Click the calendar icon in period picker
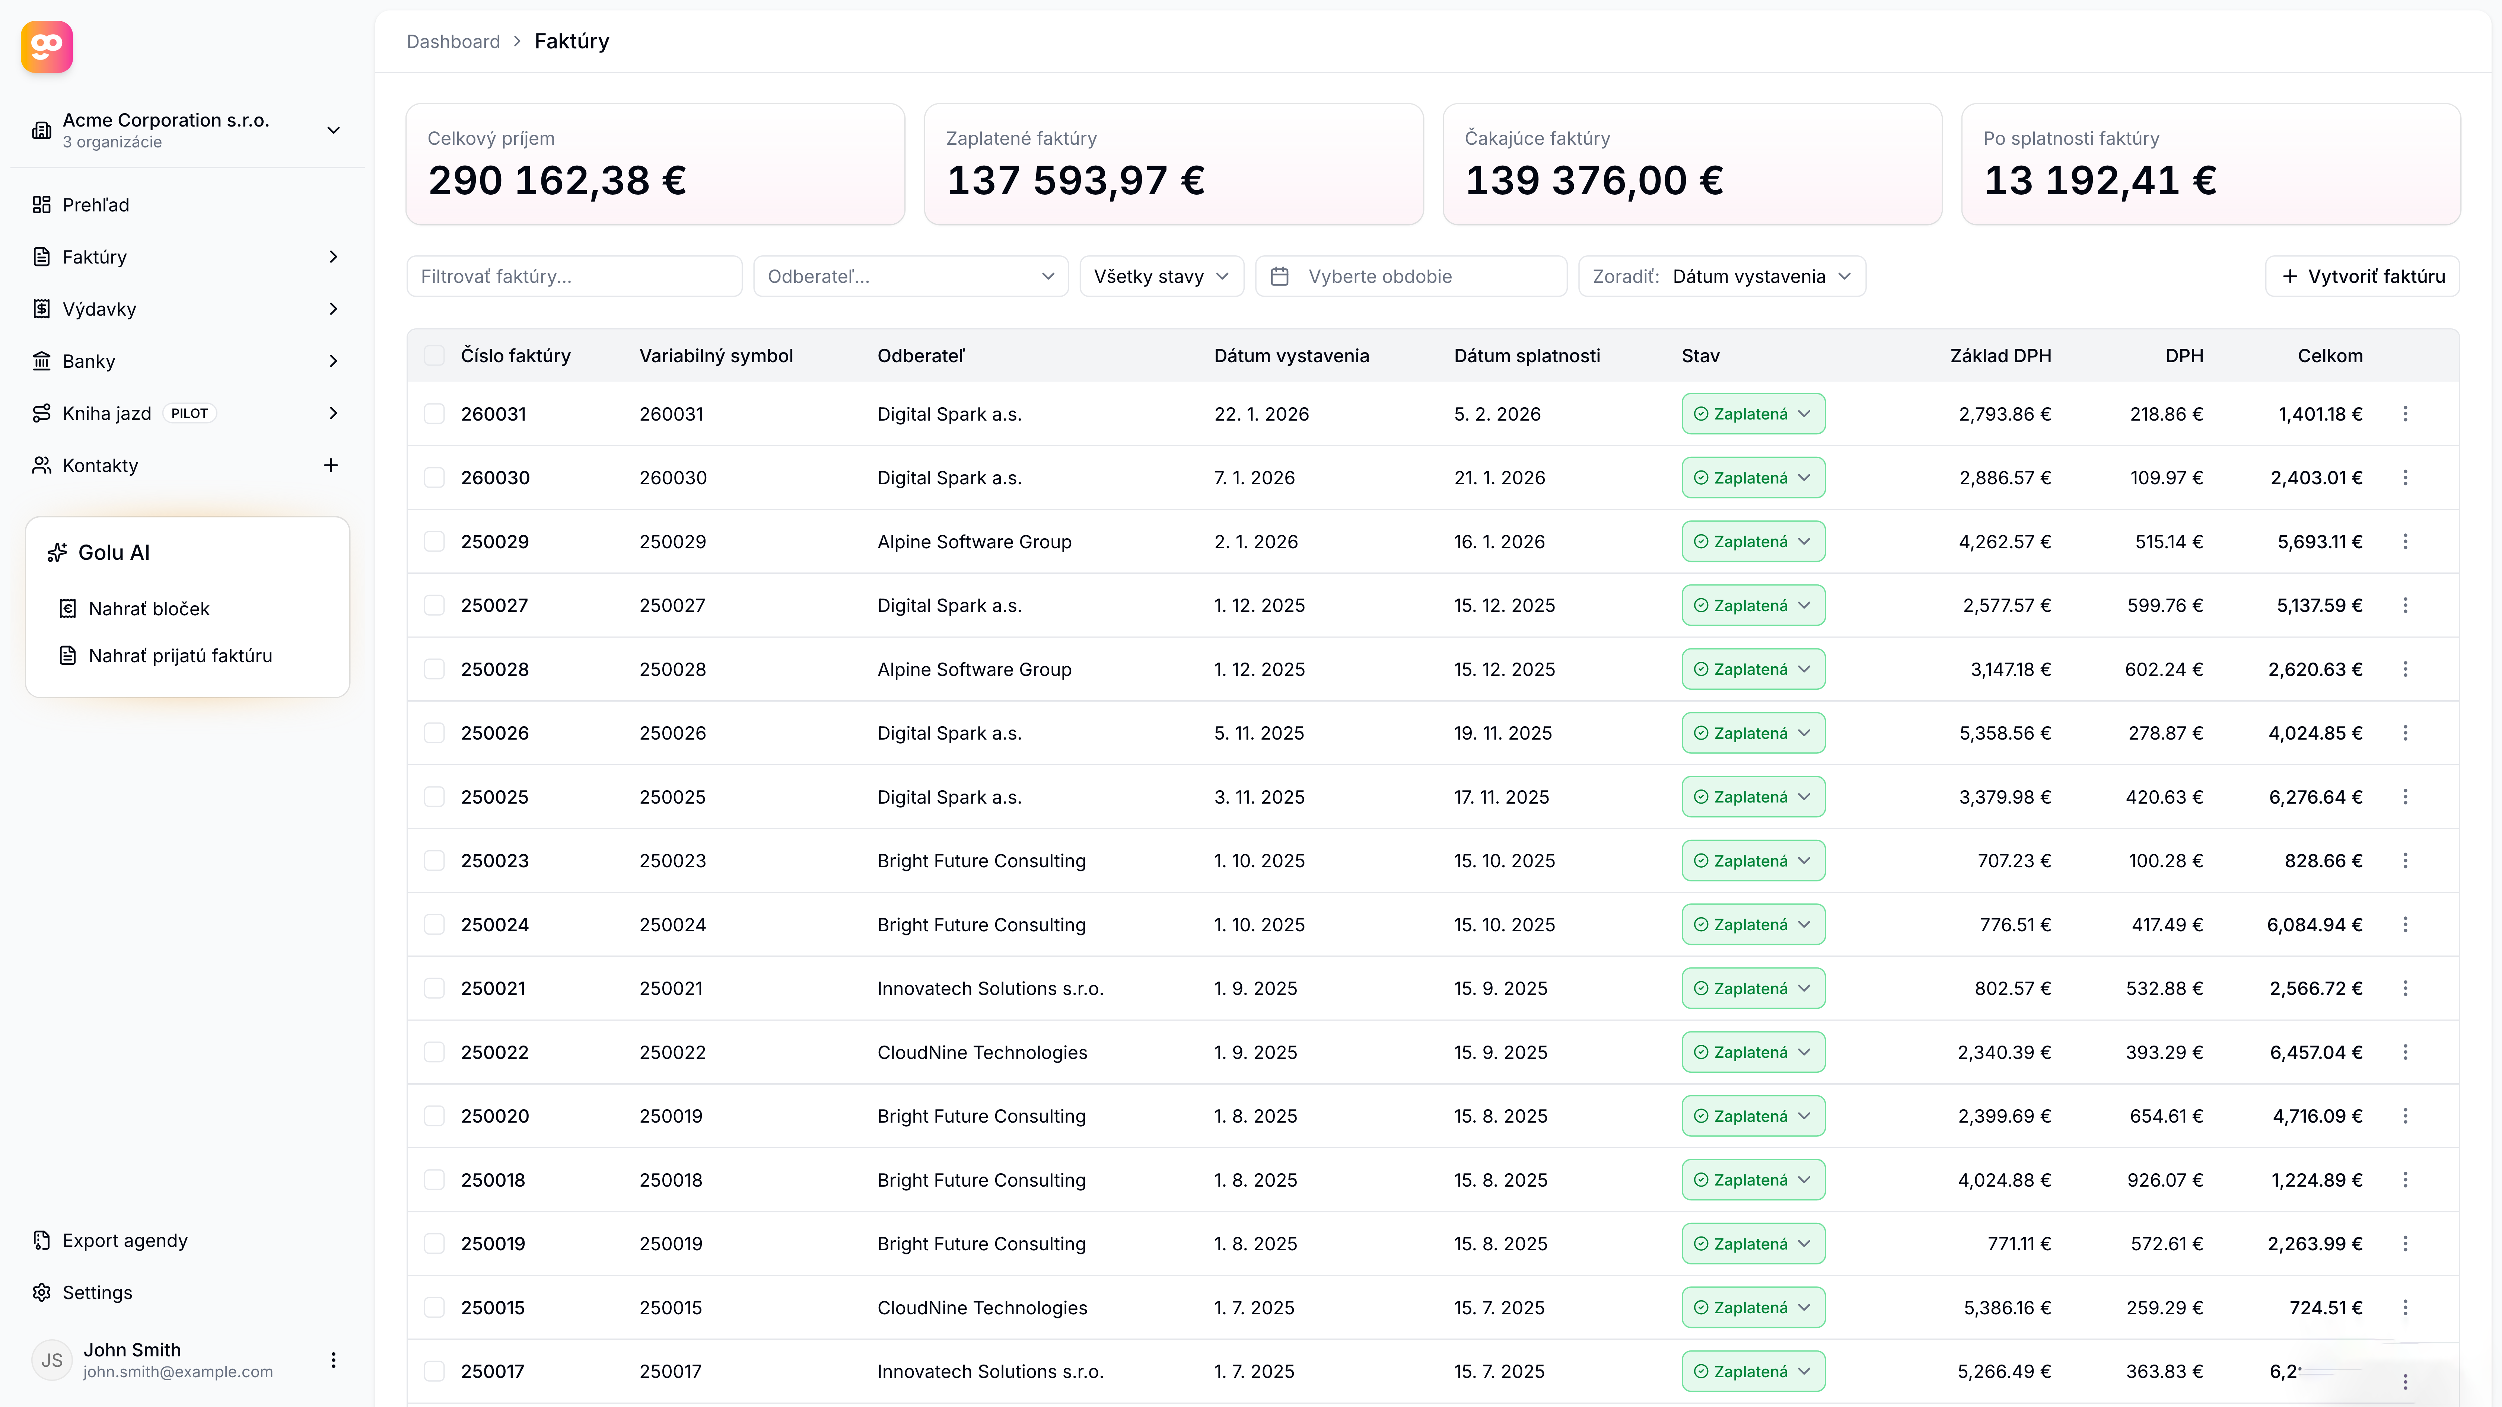 tap(1280, 277)
